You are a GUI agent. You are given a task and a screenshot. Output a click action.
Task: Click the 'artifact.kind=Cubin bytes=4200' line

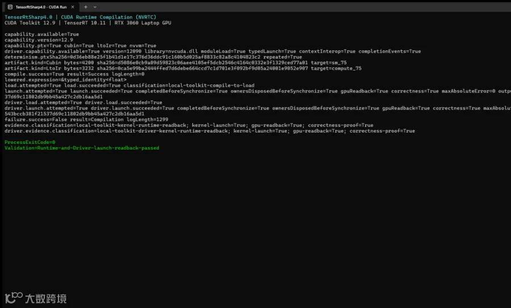(175, 63)
